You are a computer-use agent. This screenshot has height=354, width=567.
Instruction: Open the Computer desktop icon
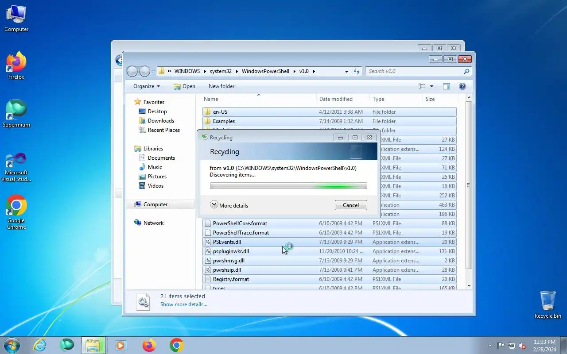coord(16,19)
